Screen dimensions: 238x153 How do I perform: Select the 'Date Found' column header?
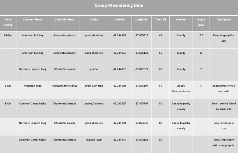[8, 22]
